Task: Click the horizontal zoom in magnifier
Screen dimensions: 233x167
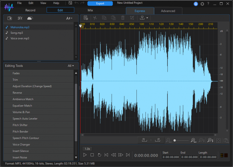Action: coord(193,141)
